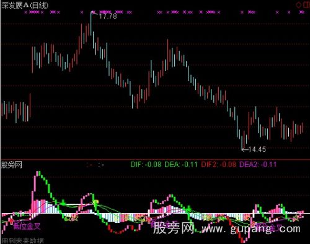Click the candlestick at the 17.78 peak

(x=91, y=24)
